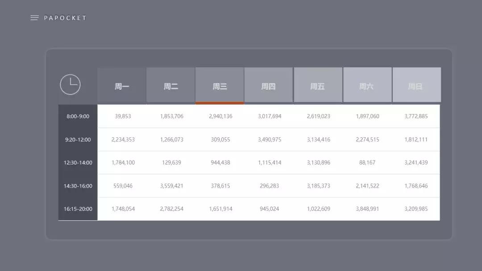The width and height of the screenshot is (482, 271).
Task: Click the 9:20-12:00 row header
Action: (78, 140)
